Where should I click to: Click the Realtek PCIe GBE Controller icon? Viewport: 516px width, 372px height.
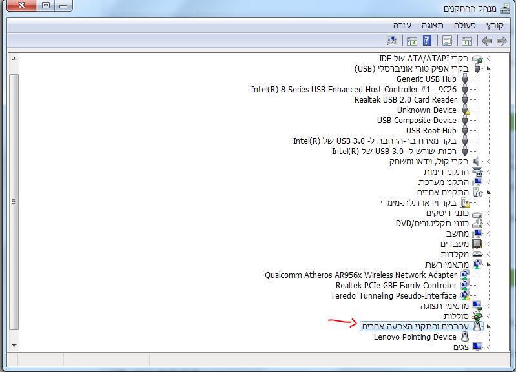tap(465, 285)
